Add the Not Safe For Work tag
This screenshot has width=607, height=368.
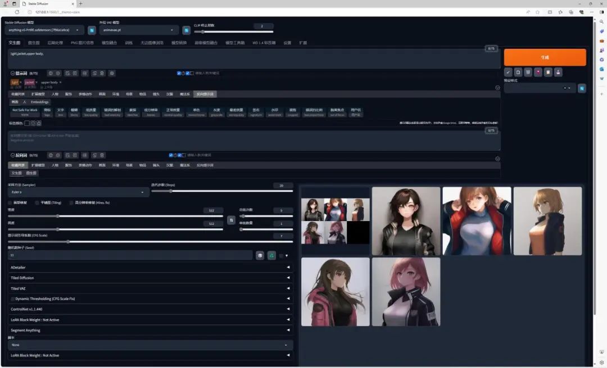tap(25, 112)
